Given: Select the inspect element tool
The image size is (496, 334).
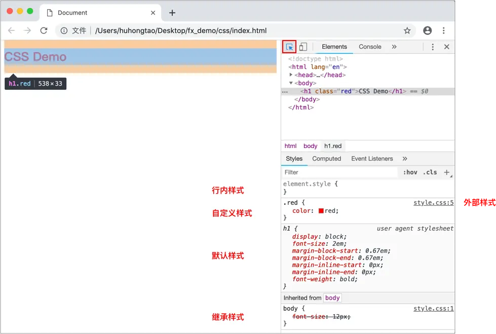Looking at the screenshot, I should coord(289,46).
